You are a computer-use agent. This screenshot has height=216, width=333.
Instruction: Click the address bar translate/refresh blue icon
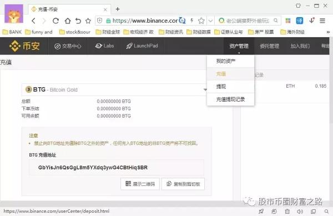[182, 21]
